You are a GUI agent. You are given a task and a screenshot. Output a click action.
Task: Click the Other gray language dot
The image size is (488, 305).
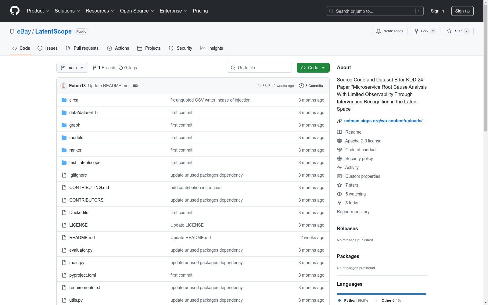click(377, 300)
